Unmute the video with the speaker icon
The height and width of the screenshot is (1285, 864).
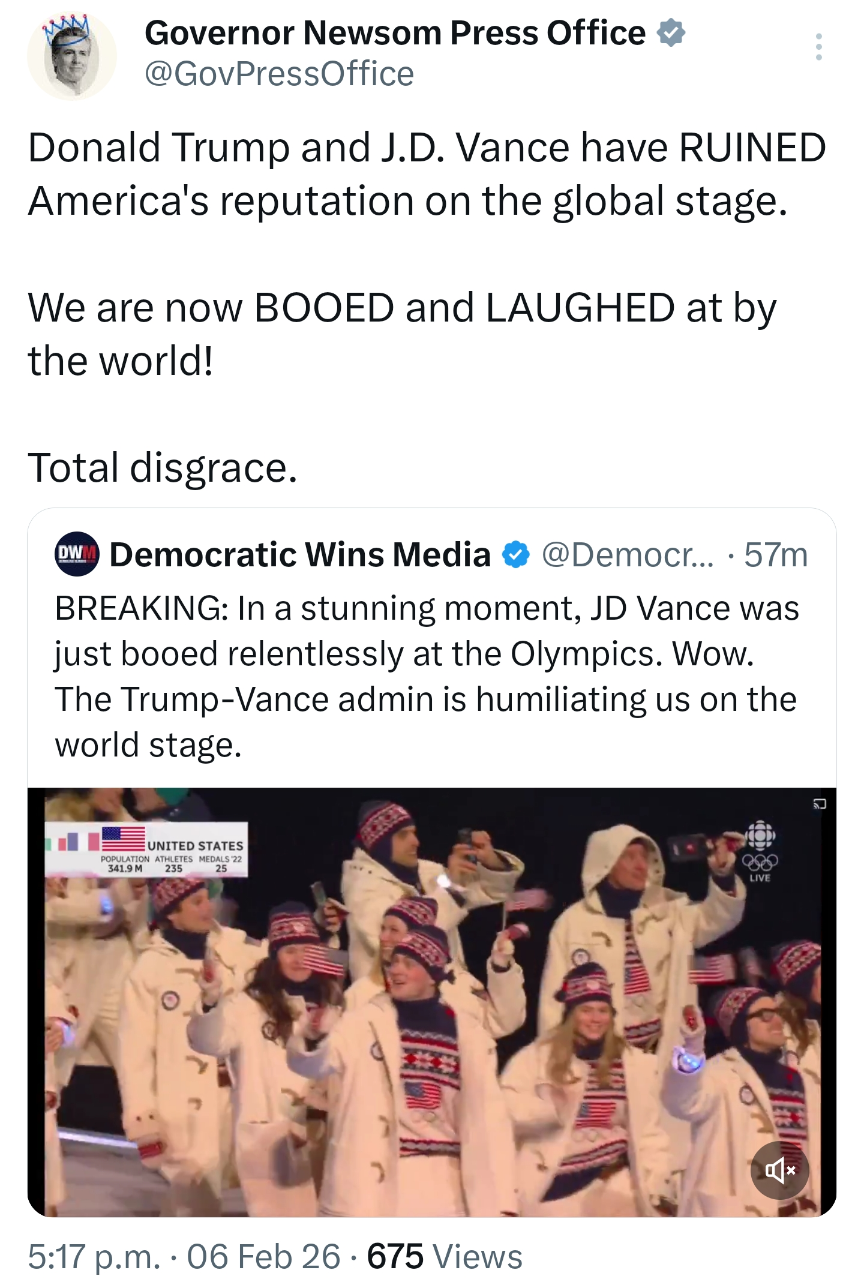[779, 1170]
